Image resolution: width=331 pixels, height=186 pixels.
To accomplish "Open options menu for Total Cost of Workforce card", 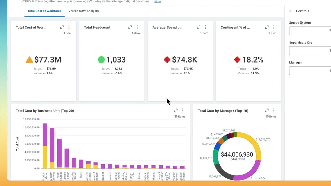I will 69,27.
